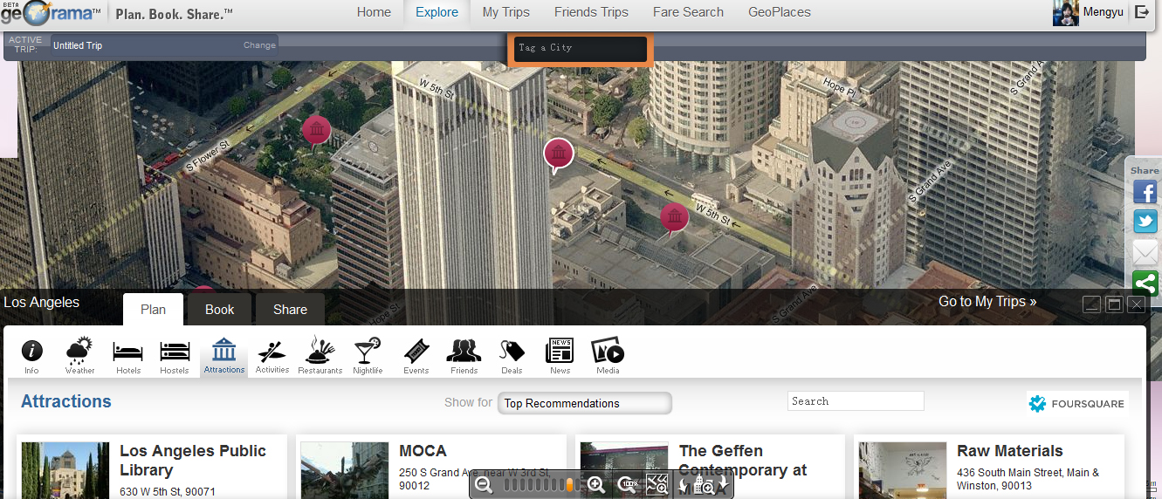The height and width of the screenshot is (499, 1162).
Task: Click the green share icon
Action: click(1145, 284)
